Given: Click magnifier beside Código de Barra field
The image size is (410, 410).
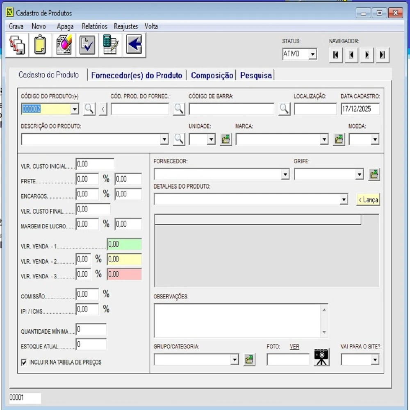Looking at the screenshot, I should click(284, 109).
